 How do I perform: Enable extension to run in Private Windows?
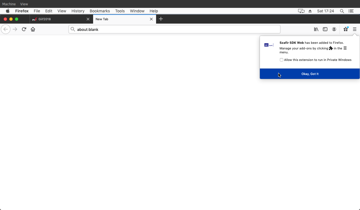tap(282, 60)
